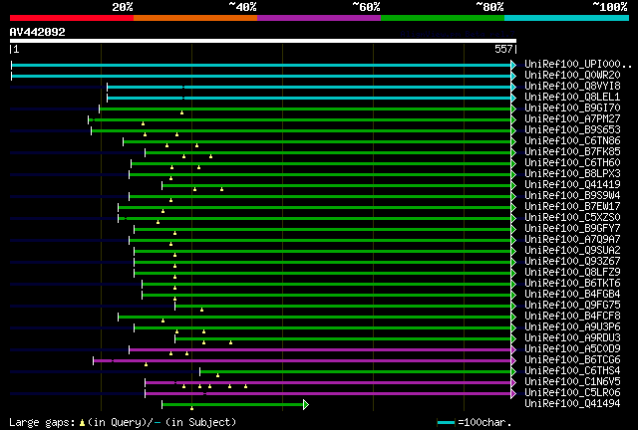This screenshot has height=430, width=638.
Task: Click the purple arrowhead of the A5C0D9 row
Action: (x=513, y=350)
